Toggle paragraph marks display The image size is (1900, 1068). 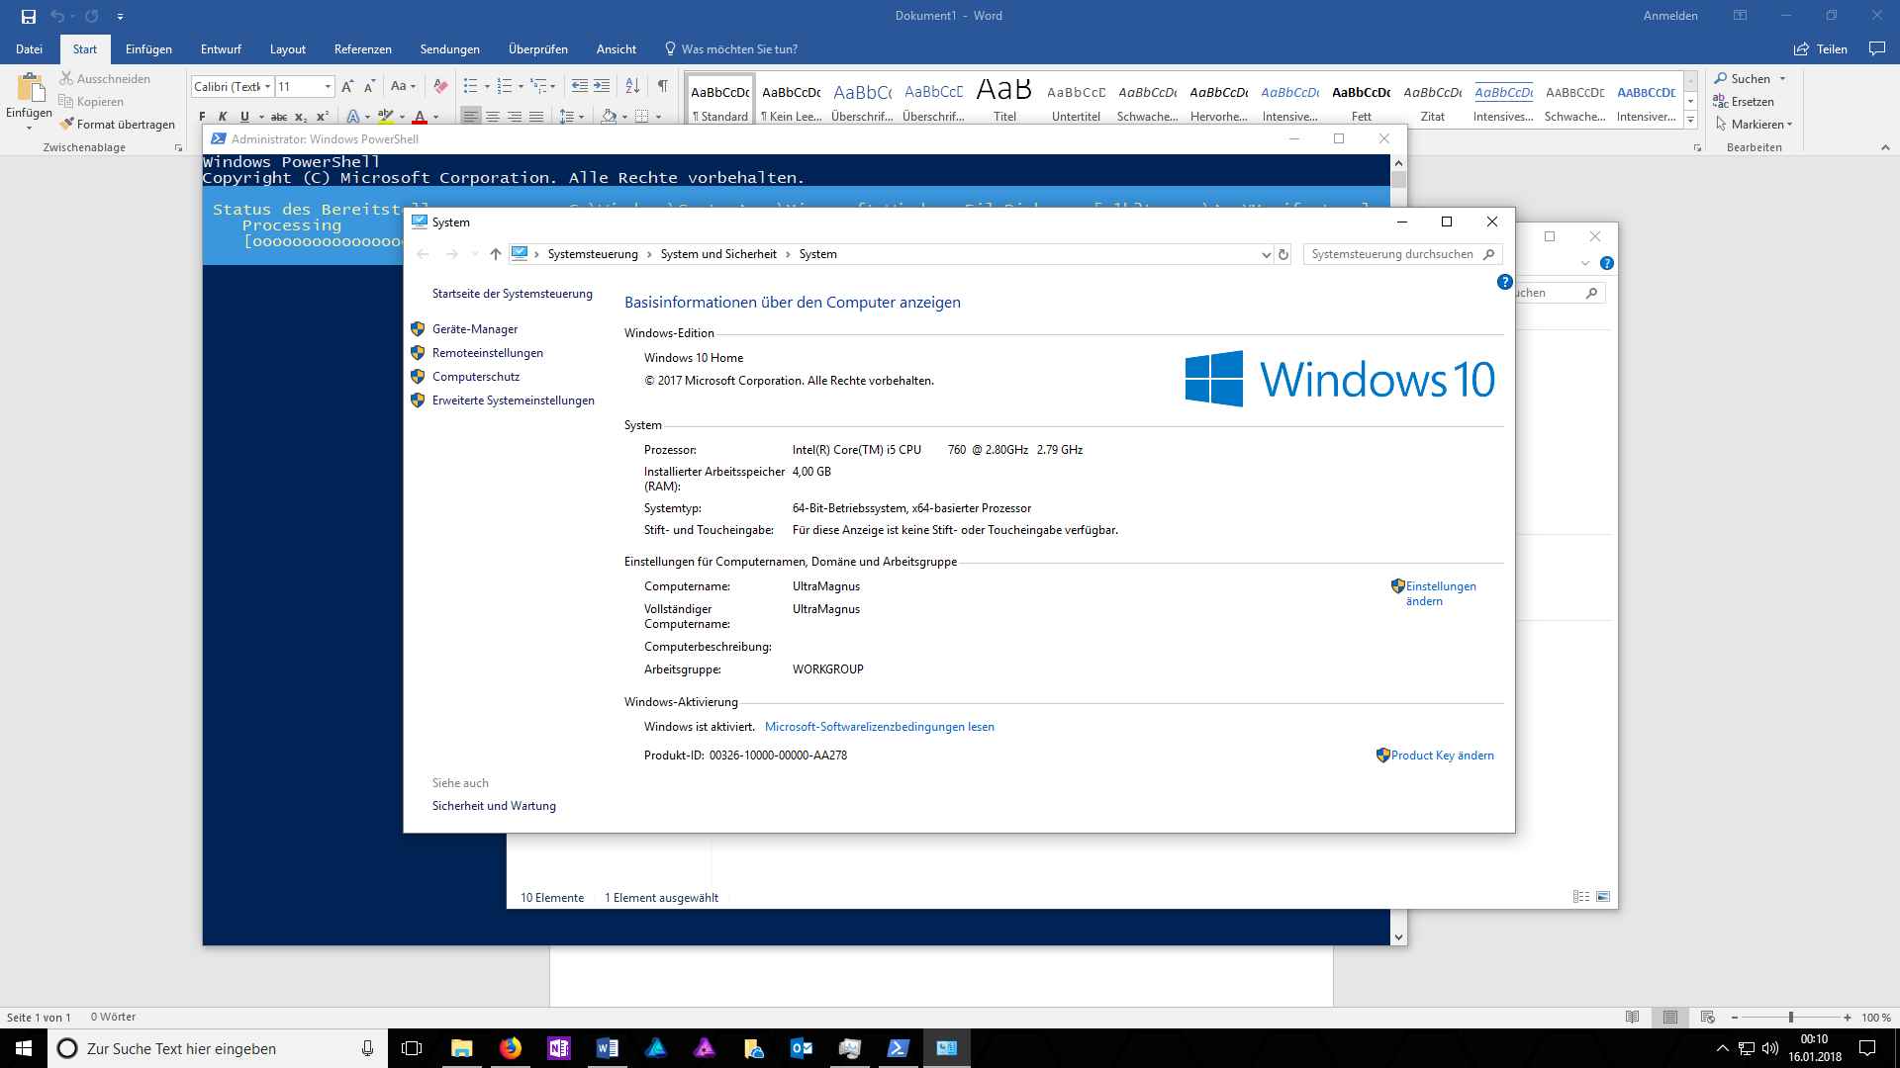(x=662, y=86)
